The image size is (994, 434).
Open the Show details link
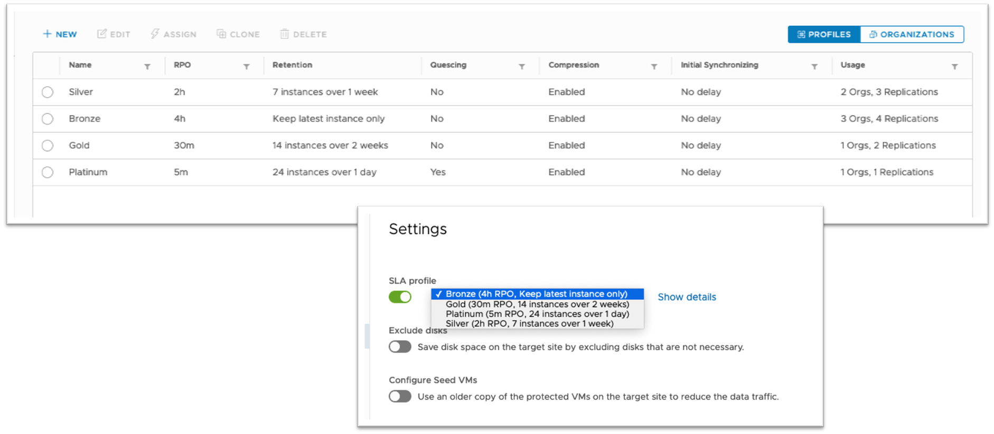click(x=687, y=297)
